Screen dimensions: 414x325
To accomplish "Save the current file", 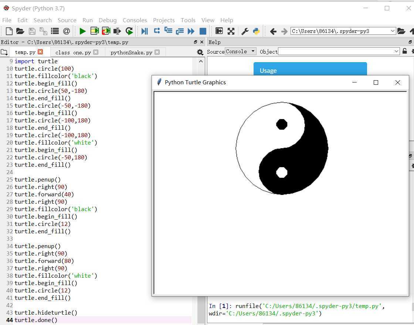I will tap(32, 31).
